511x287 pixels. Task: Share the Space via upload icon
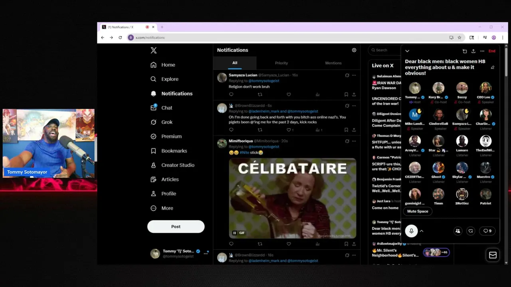coord(473,51)
